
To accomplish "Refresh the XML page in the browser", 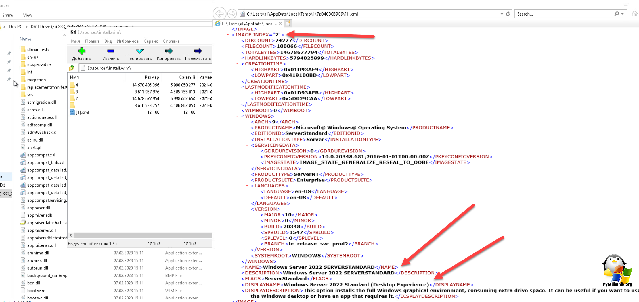I will pyautogui.click(x=508, y=14).
